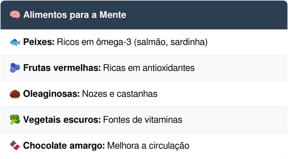Click the "Ricos em ômega-3" text
The width and height of the screenshot is (288, 159).
[x=94, y=42]
